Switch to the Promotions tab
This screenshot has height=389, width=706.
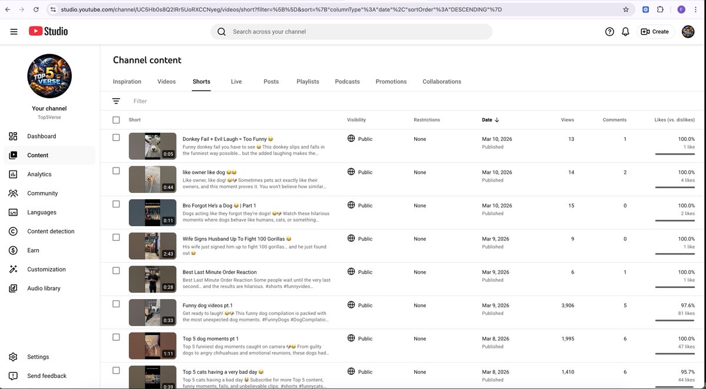pos(391,82)
